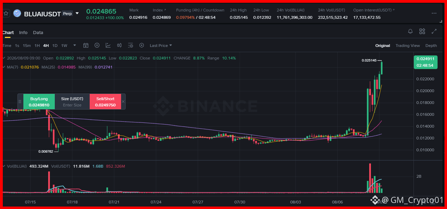Click the BLUAI coin logo icon

(17, 14)
